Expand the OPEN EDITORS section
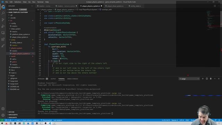The width and height of the screenshot is (222, 125). 13,9
